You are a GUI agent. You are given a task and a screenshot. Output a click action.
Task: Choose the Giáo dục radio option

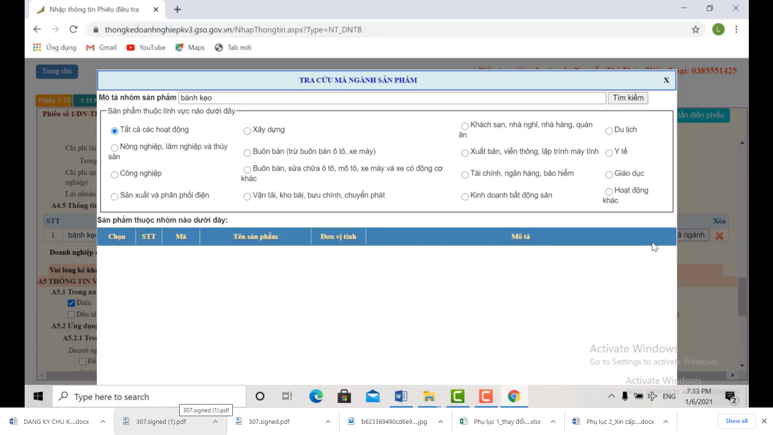[609, 174]
